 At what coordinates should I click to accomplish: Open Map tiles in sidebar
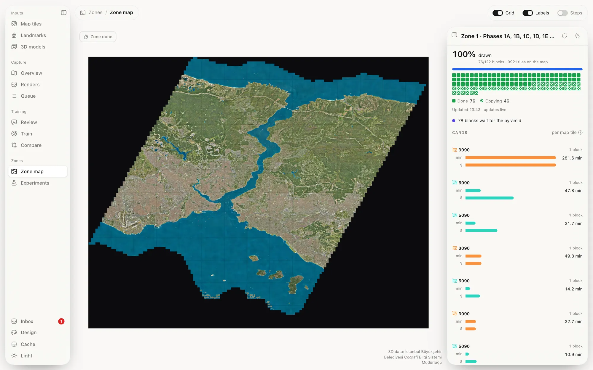click(x=38, y=24)
